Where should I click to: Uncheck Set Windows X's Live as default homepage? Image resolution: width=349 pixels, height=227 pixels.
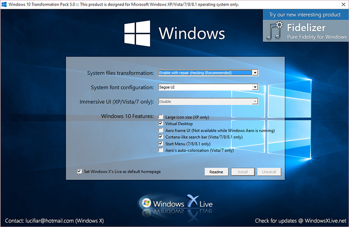[x=79, y=171]
